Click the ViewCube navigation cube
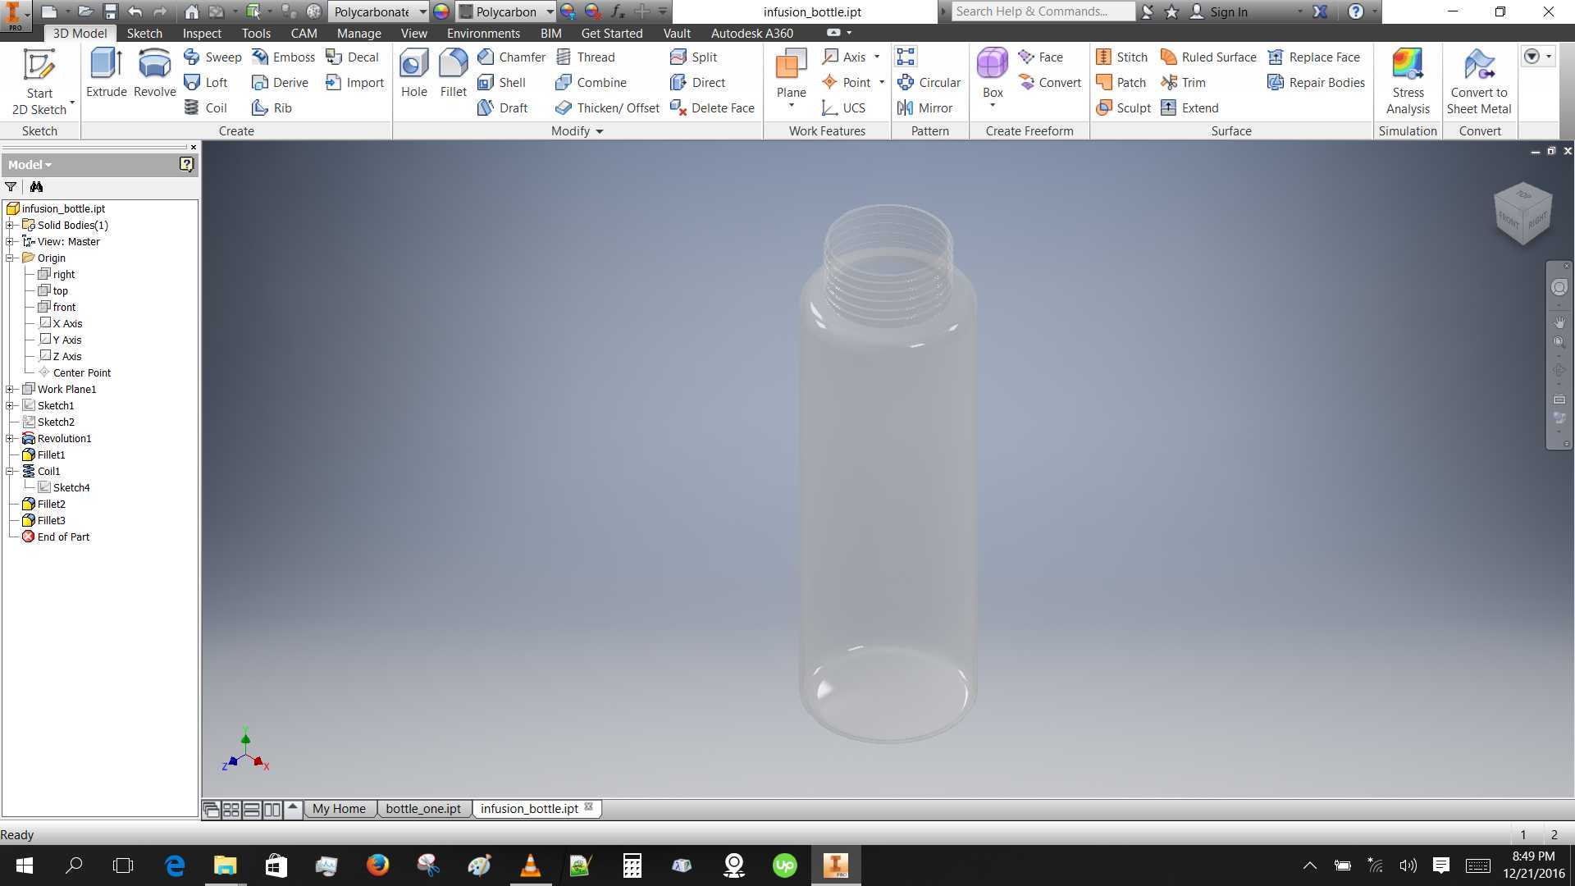Image resolution: width=1575 pixels, height=886 pixels. click(x=1523, y=213)
